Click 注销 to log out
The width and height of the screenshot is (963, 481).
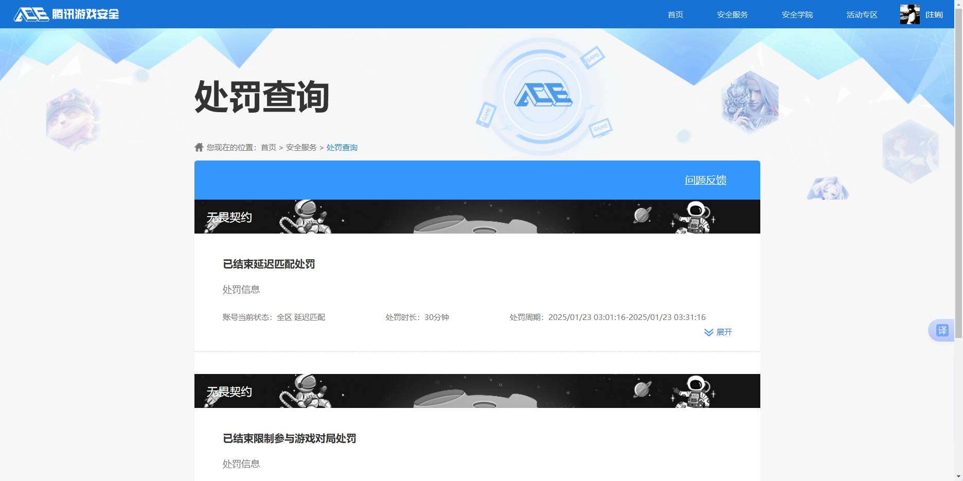tap(935, 14)
